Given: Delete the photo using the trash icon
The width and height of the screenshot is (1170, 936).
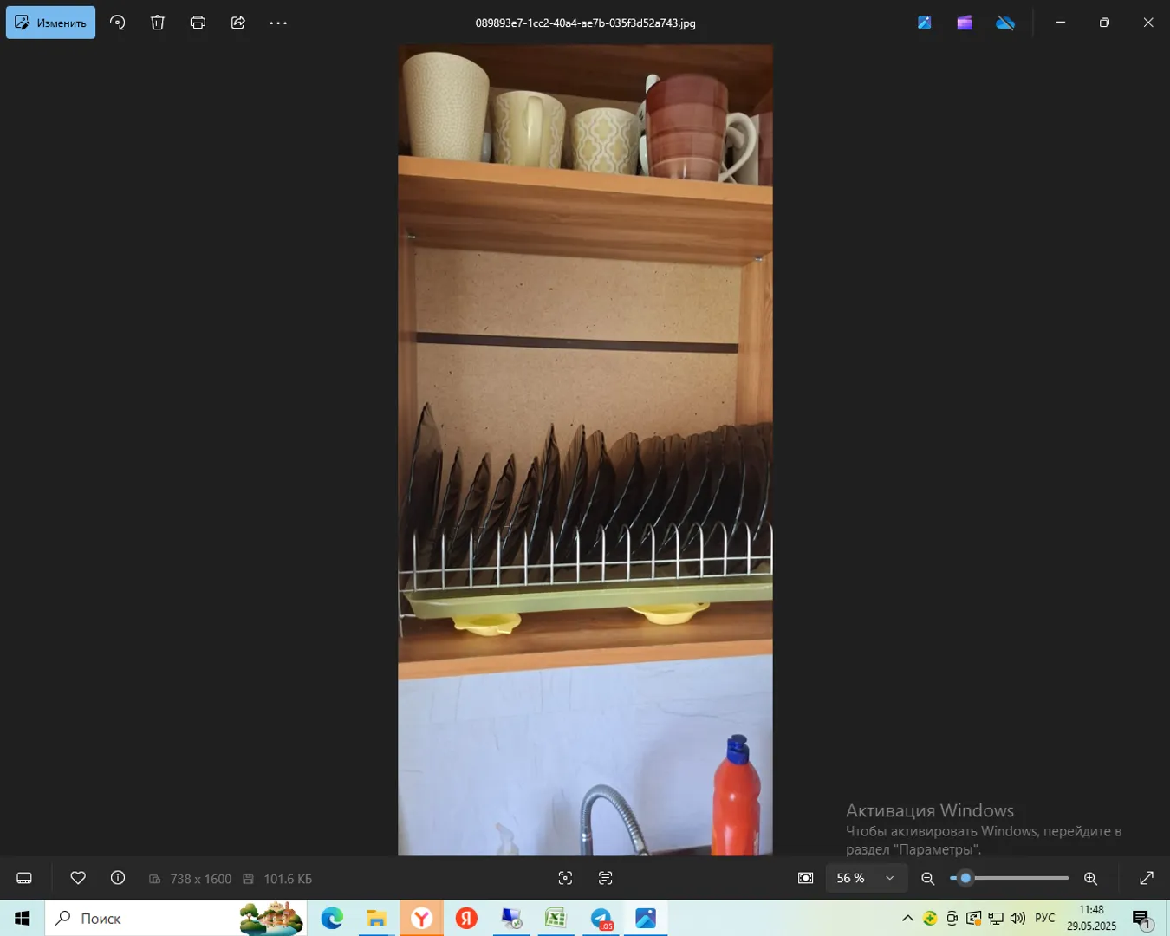Looking at the screenshot, I should point(158,23).
